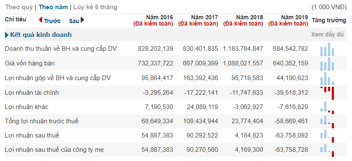This screenshot has width=352, height=161.
Task: Switch to the Theo quý tab
Action: (19, 7)
